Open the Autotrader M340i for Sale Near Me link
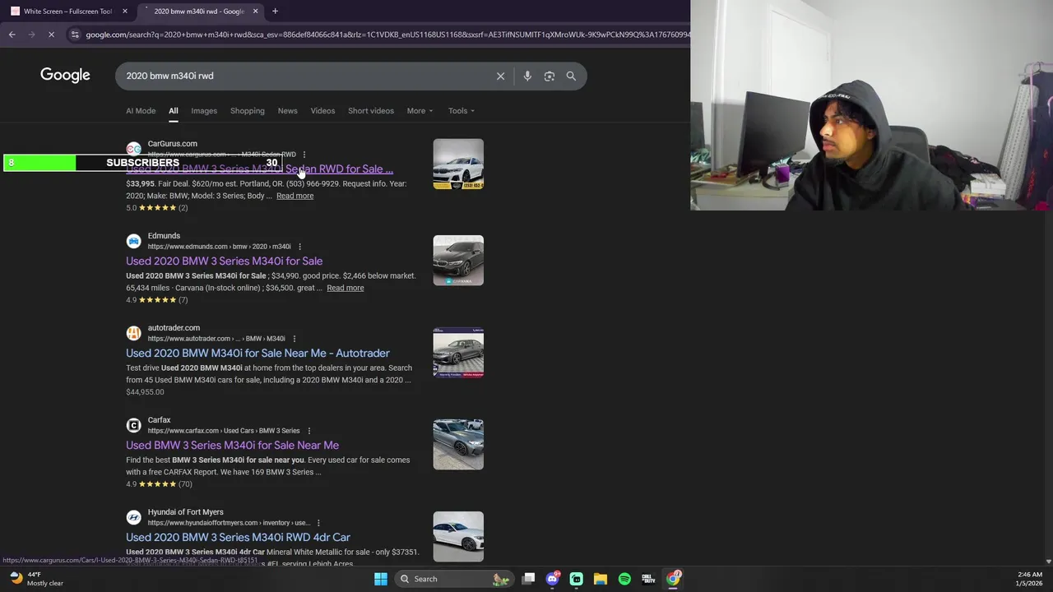The width and height of the screenshot is (1053, 592). (x=257, y=353)
